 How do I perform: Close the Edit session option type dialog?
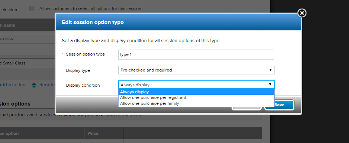point(302,13)
